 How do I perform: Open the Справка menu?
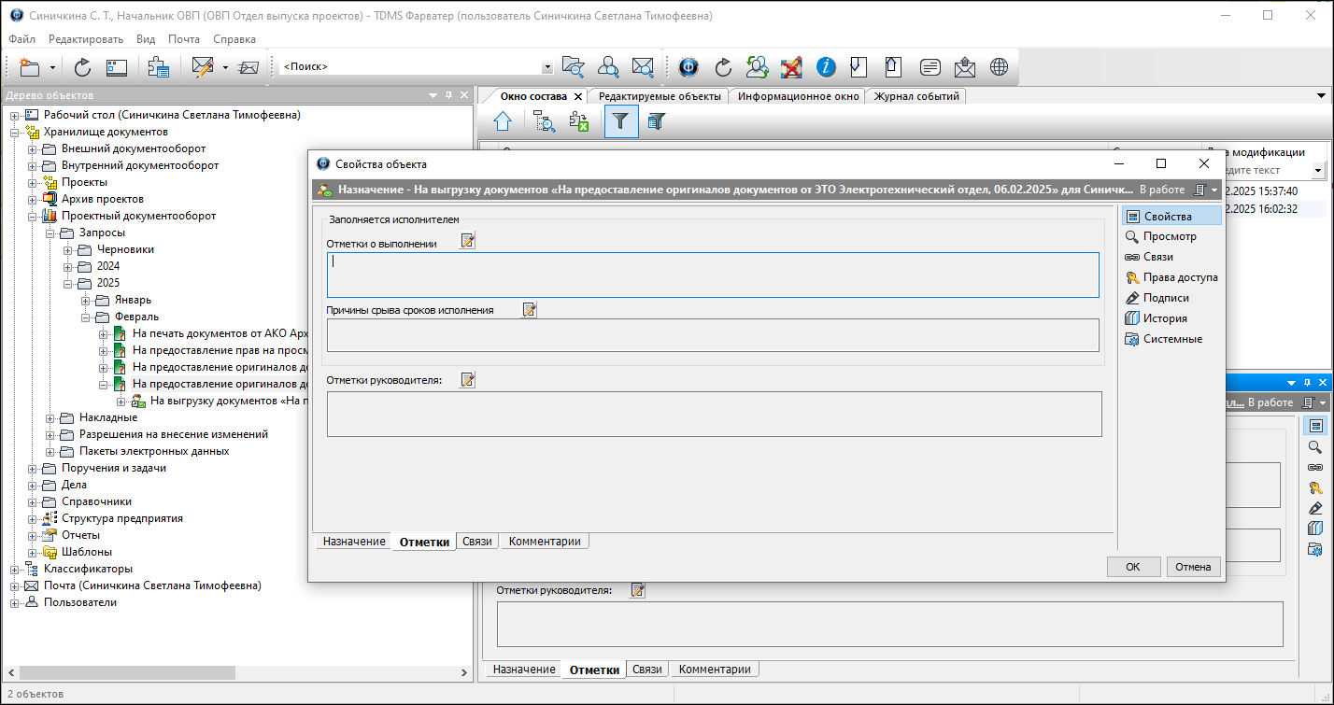pyautogui.click(x=234, y=39)
